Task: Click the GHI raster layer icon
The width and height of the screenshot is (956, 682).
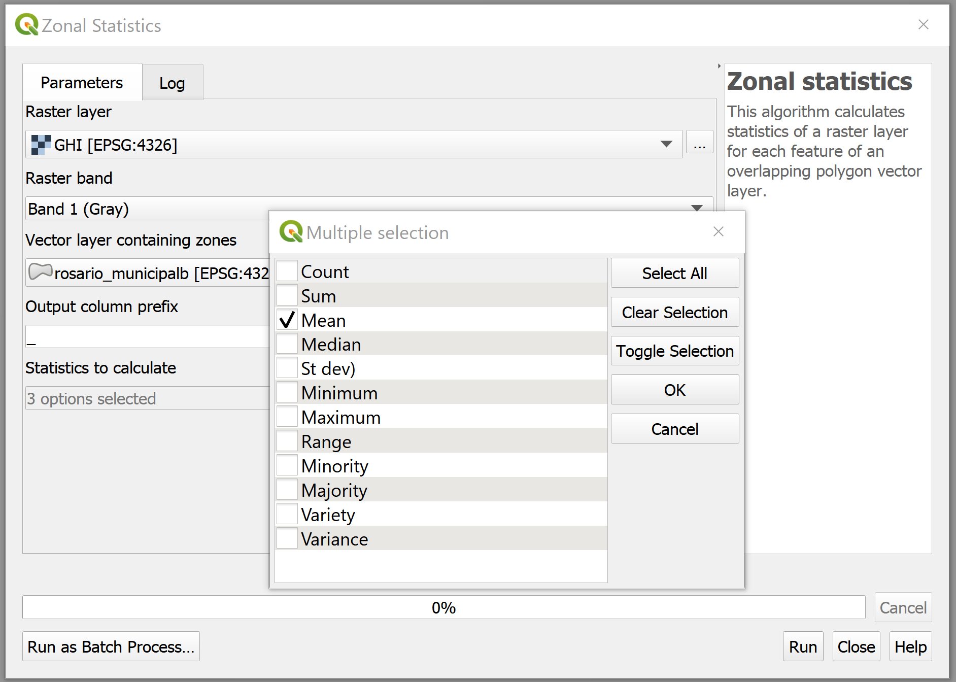Action: pos(41,145)
